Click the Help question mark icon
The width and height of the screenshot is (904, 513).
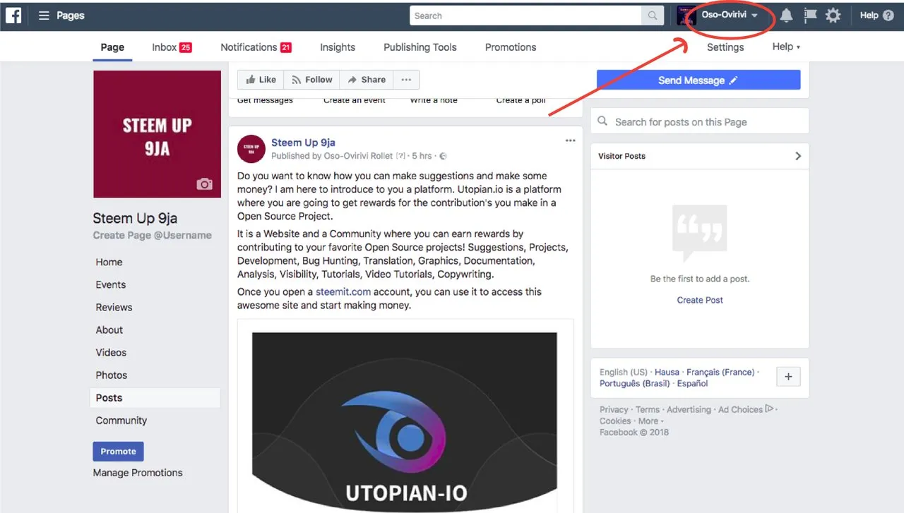tap(888, 16)
